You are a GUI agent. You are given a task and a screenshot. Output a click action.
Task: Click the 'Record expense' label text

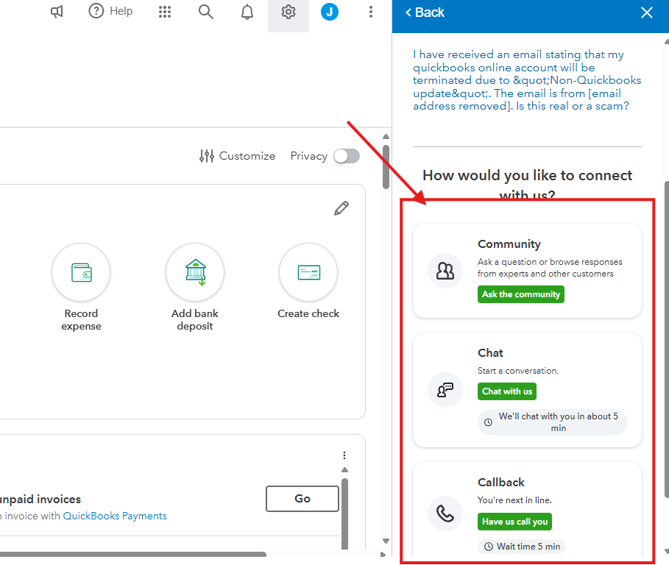81,320
